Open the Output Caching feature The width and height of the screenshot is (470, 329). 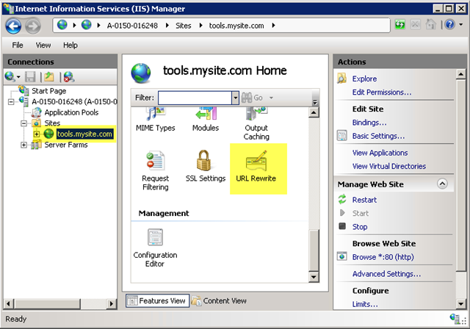click(256, 124)
